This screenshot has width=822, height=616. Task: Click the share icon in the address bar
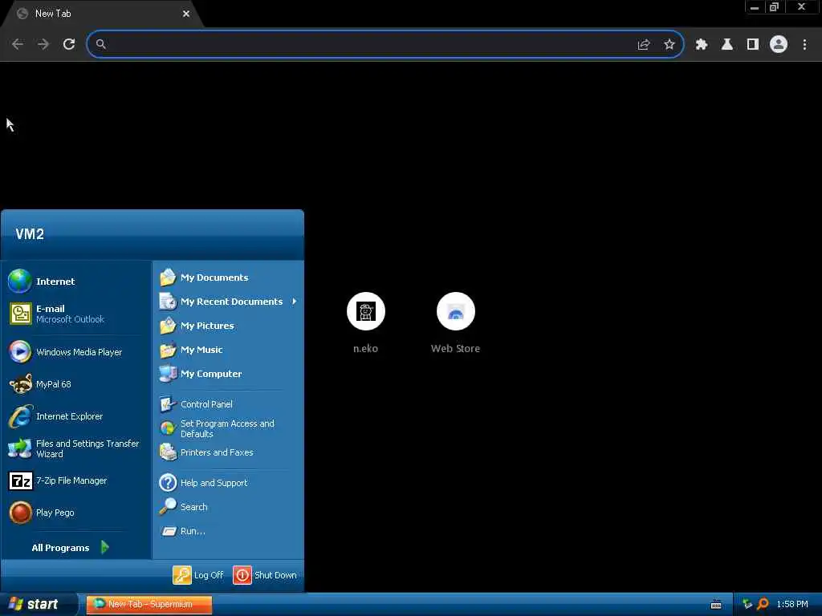[x=644, y=45]
